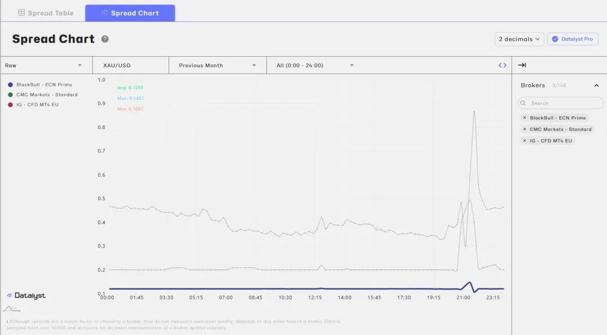Open the Raw spread type dropdown
The width and height of the screenshot is (607, 335).
point(47,65)
